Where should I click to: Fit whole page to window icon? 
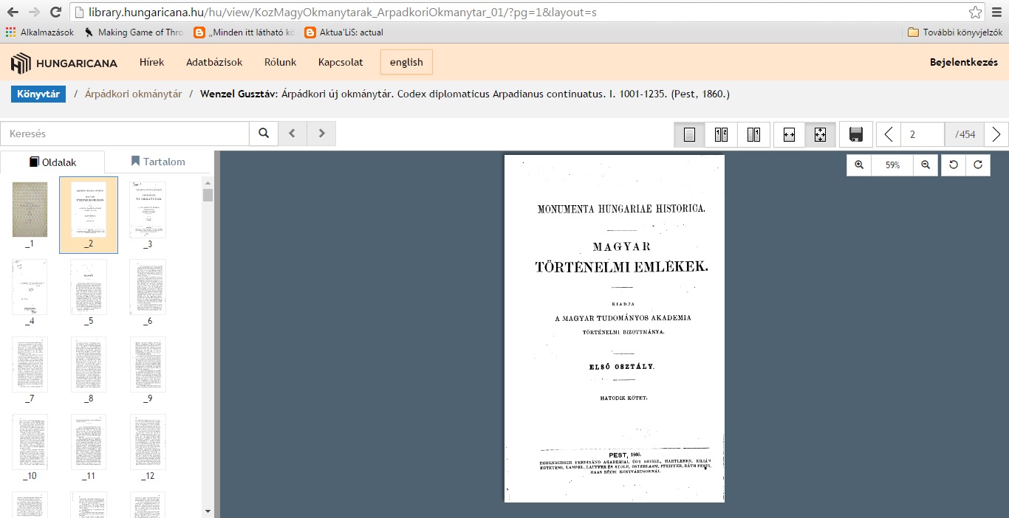click(x=820, y=134)
